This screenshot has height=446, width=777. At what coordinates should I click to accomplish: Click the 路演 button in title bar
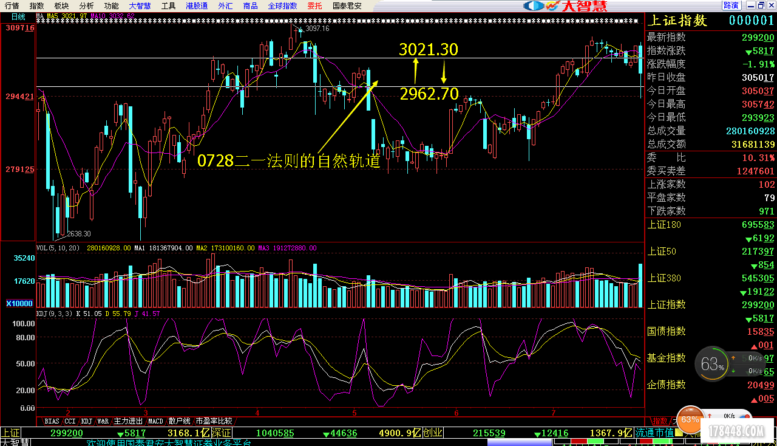point(730,5)
